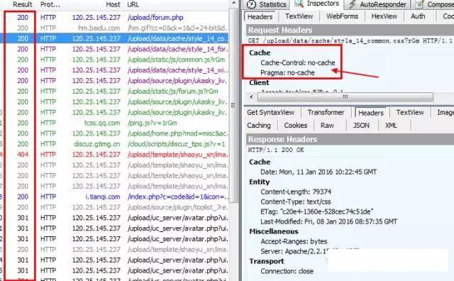Image resolution: width=454 pixels, height=281 pixels.
Task: Select the request TextView inspector tab
Action: point(299,16)
